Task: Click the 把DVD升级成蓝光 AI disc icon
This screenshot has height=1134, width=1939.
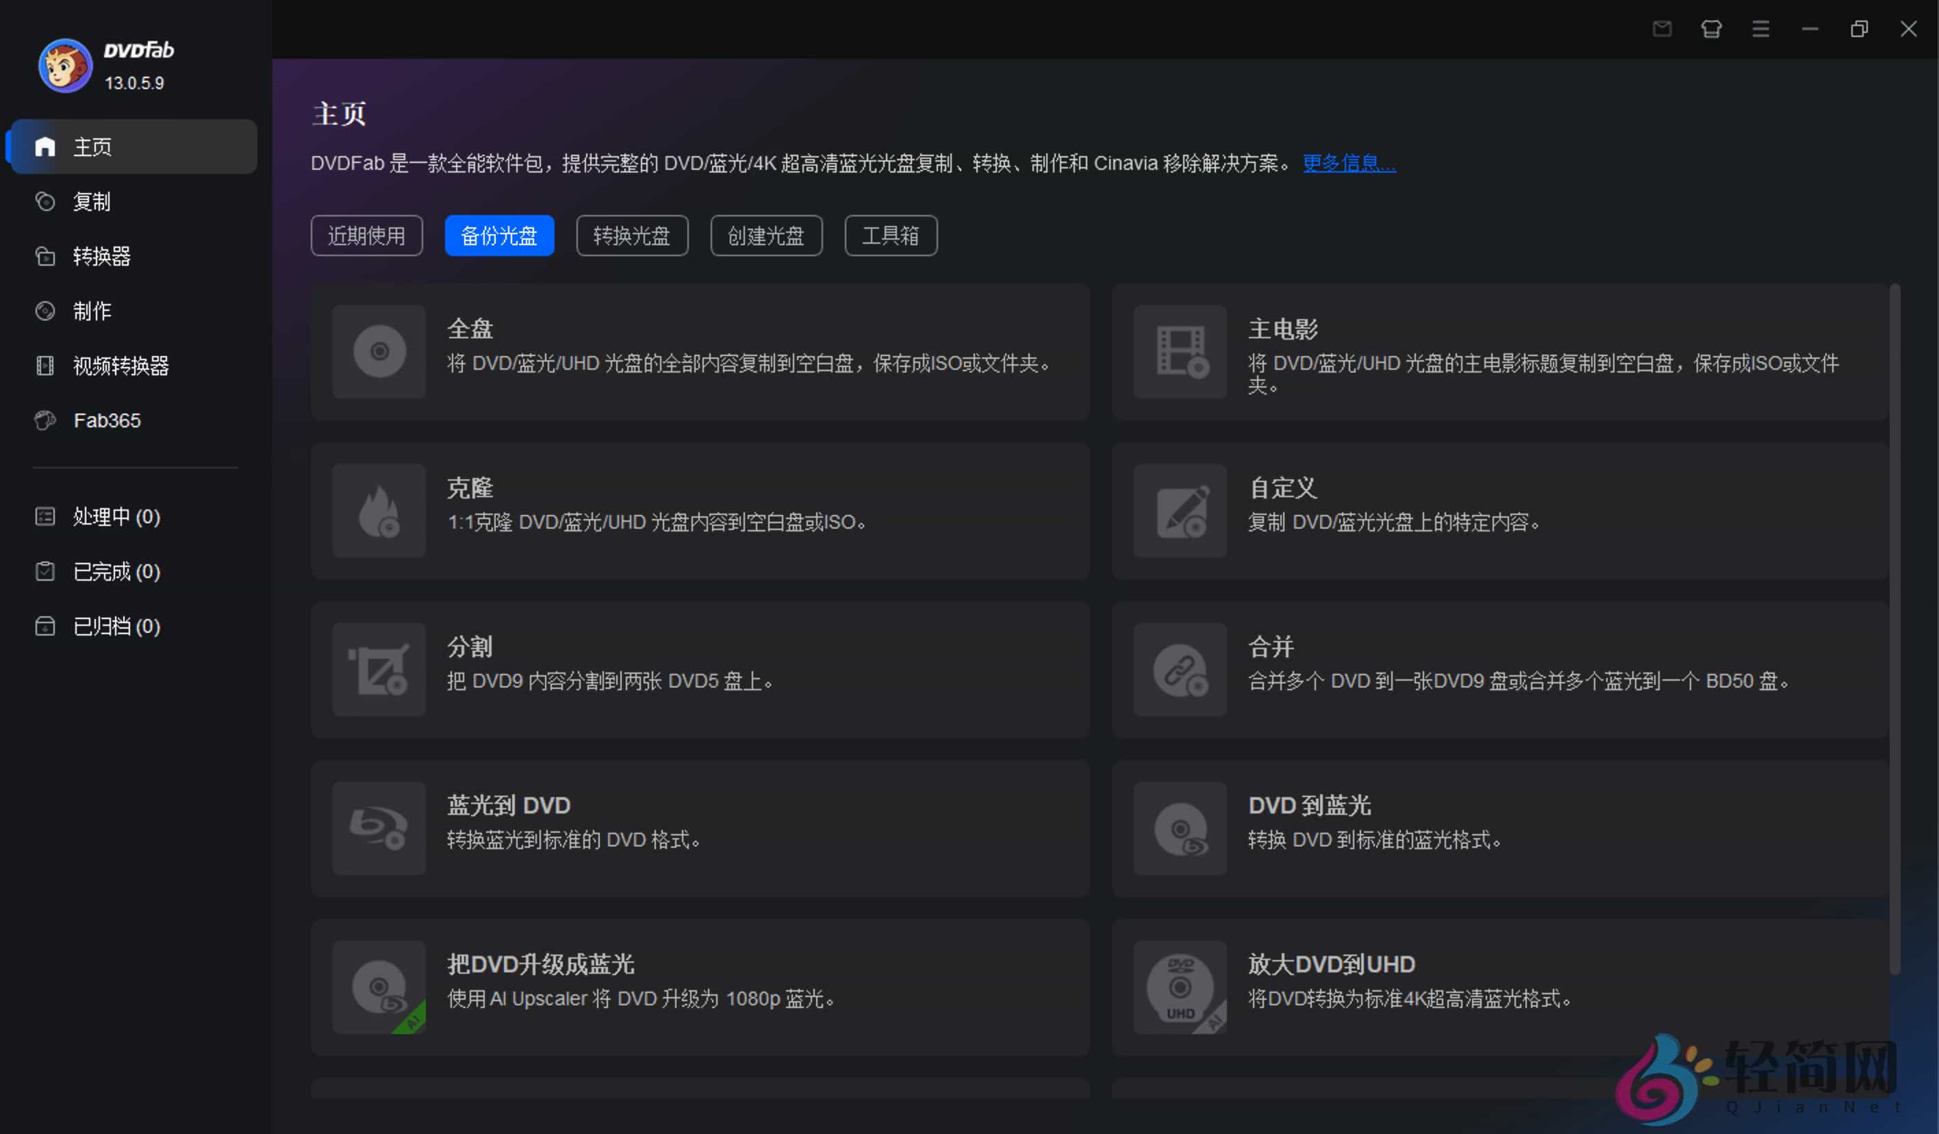Action: tap(379, 987)
